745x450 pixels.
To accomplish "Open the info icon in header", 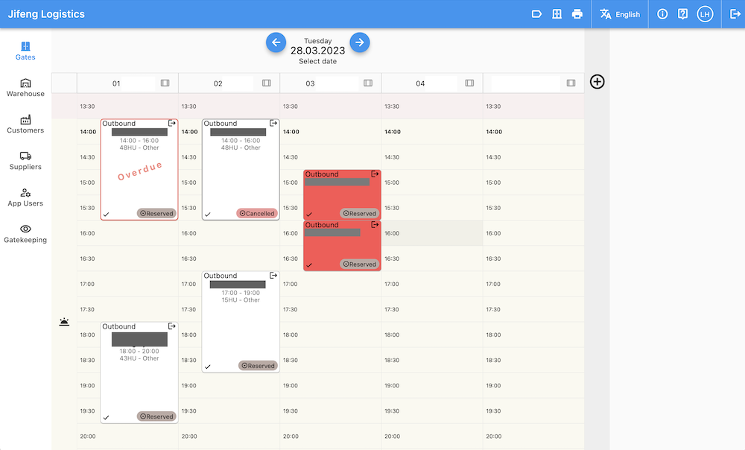I will (x=662, y=14).
